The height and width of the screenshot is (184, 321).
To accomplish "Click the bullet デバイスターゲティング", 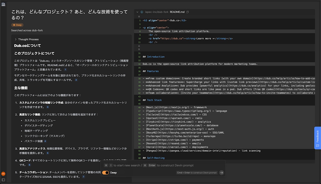I will point(39,126).
